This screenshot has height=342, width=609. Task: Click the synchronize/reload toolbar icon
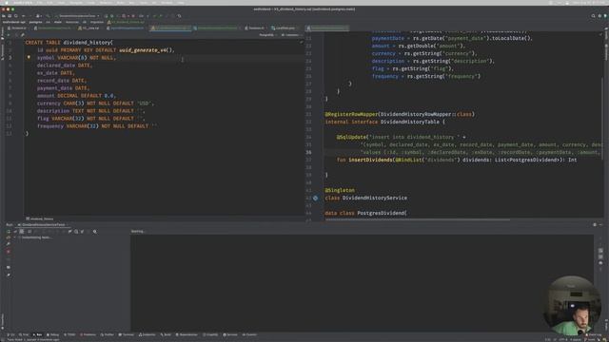[16, 16]
